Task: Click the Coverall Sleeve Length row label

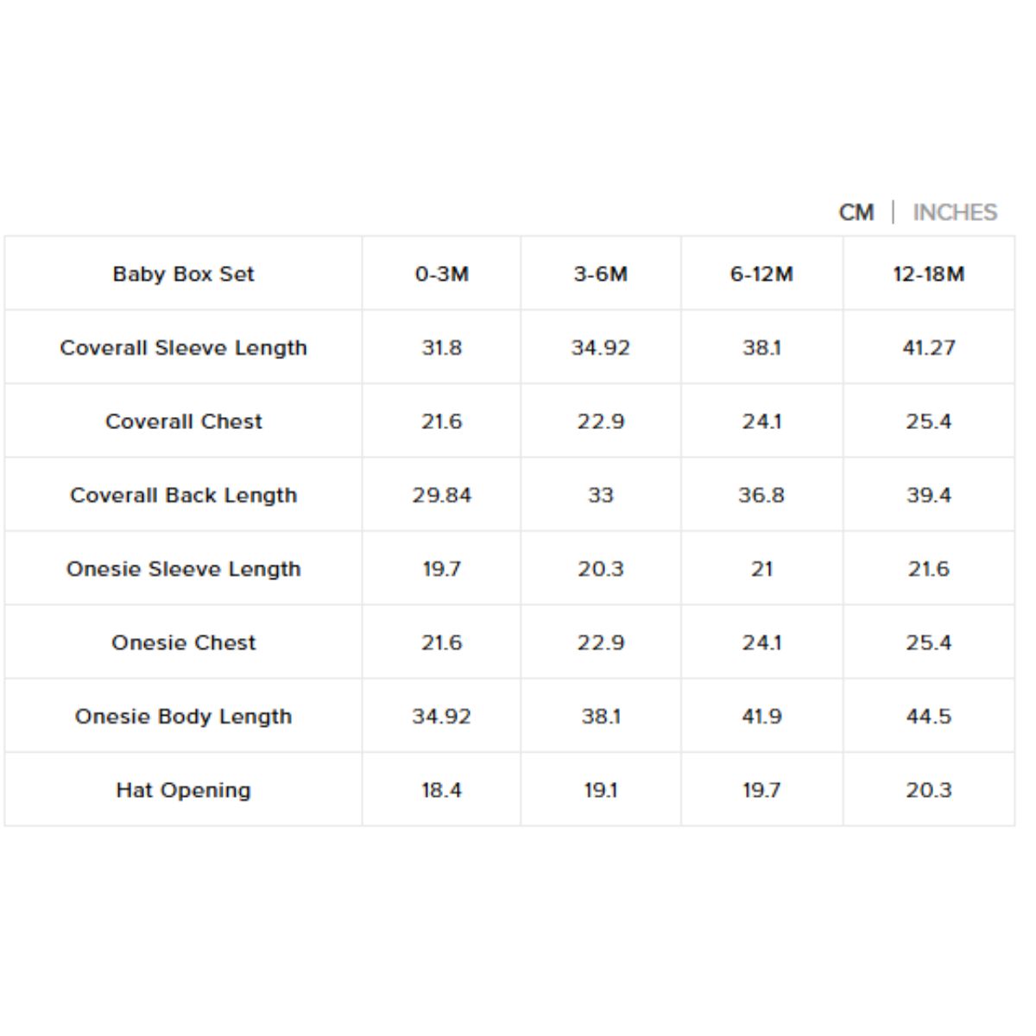Action: point(183,348)
